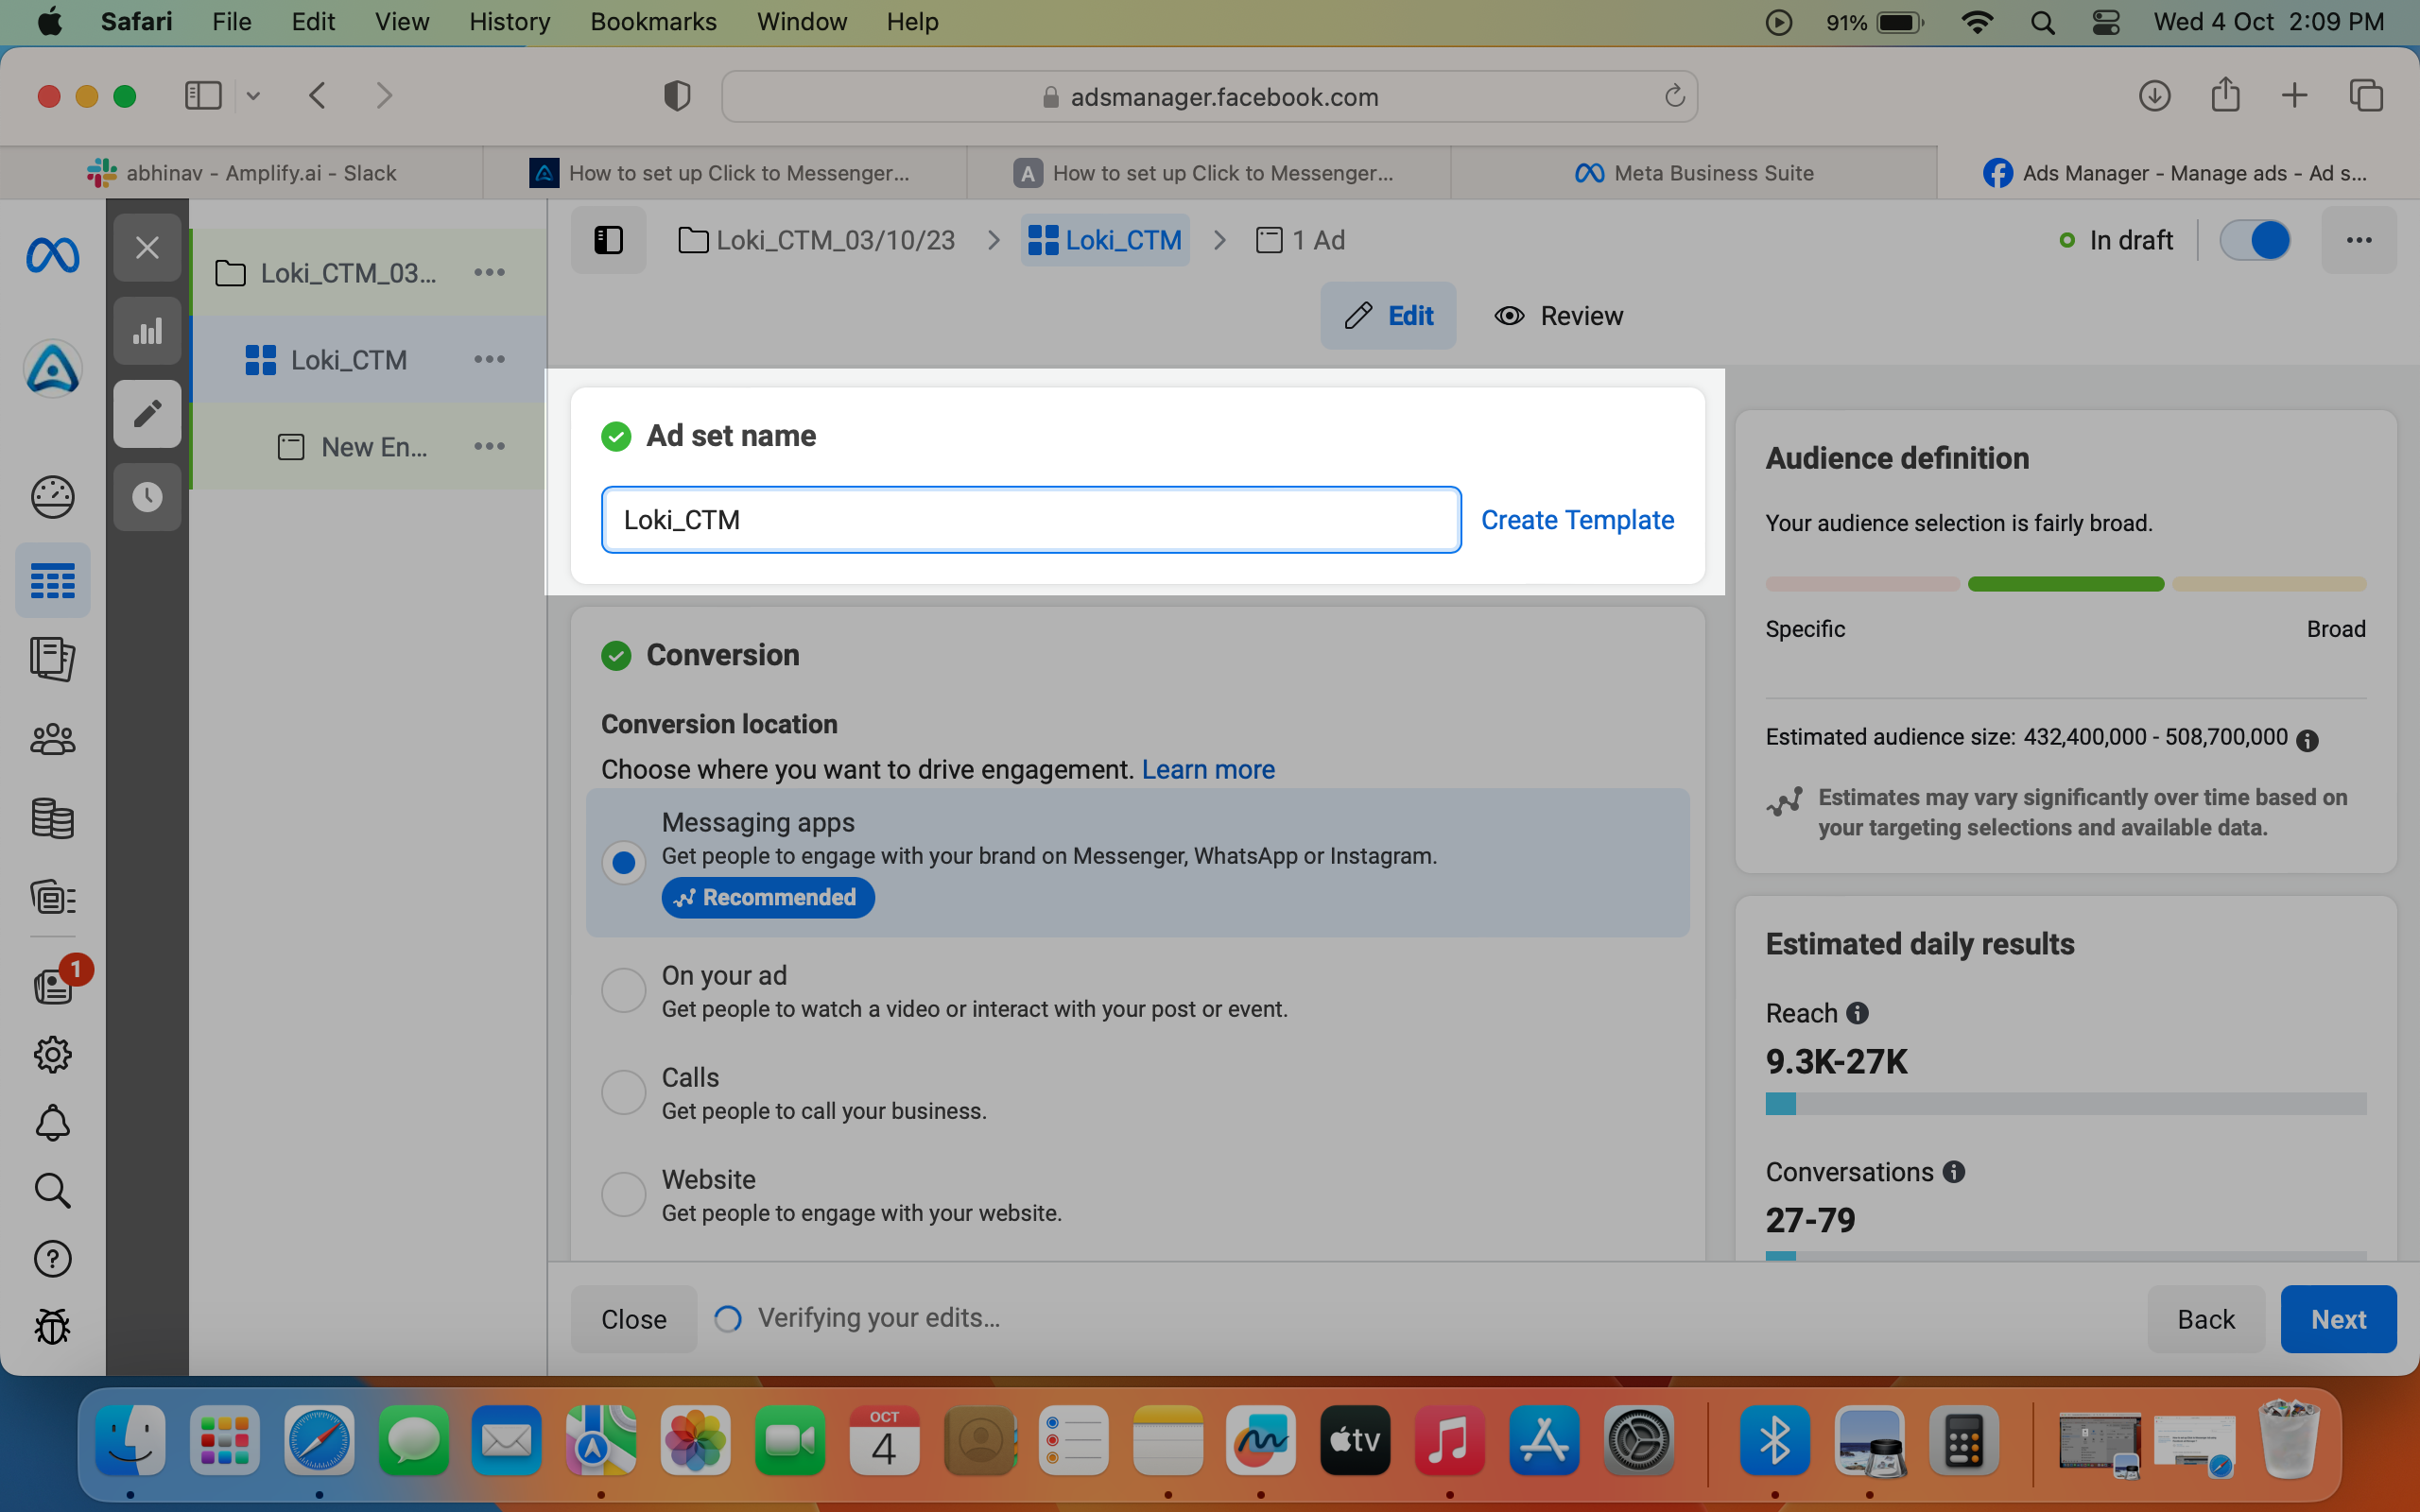The image size is (2420, 1512).
Task: Click Create Template link
Action: pos(1577,520)
